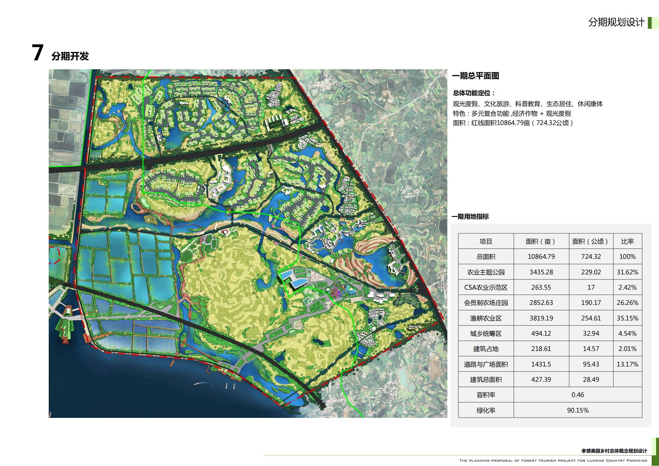The width and height of the screenshot is (659, 466).
Task: Click the cell 3819.19
Action: point(541,318)
